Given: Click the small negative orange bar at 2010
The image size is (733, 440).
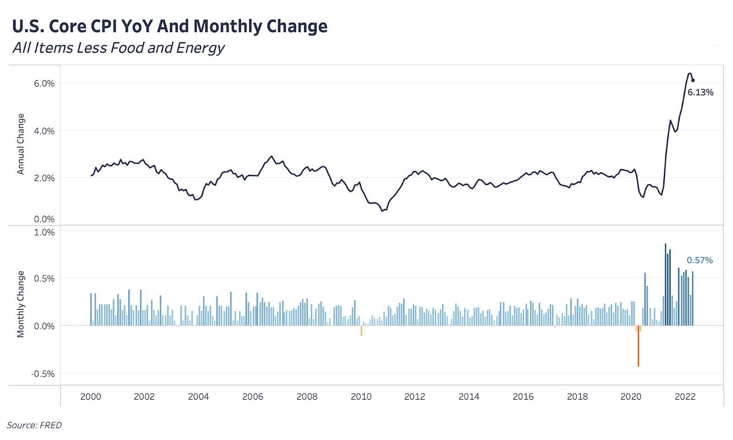Looking at the screenshot, I should coord(361,330).
